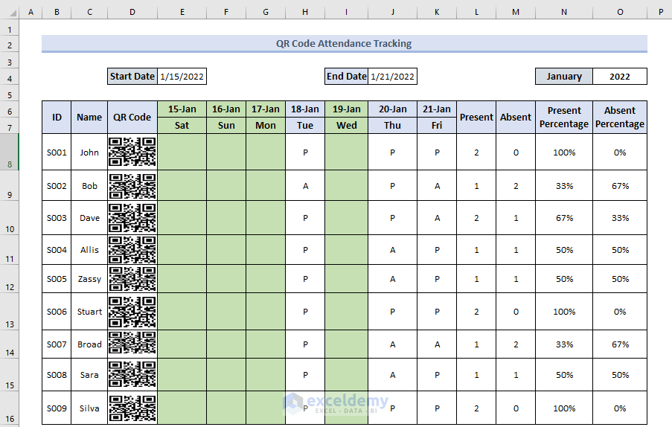Click the Wed weekday cell
Image resolution: width=672 pixels, height=427 pixels.
pos(346,126)
